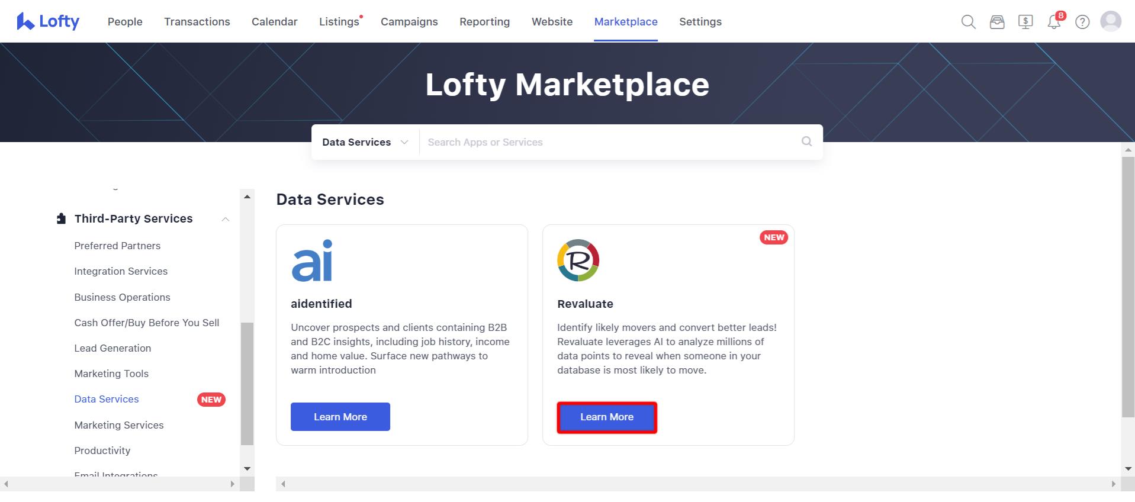Click the sidebar scroll down arrow
Screen dimensions: 1135x502
click(247, 469)
